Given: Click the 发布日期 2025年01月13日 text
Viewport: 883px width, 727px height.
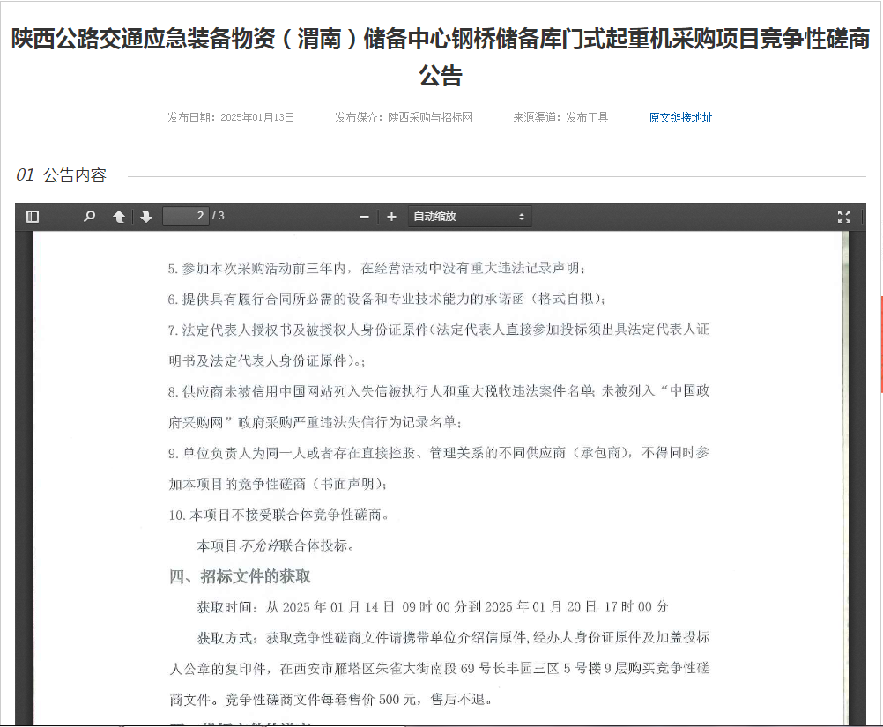Looking at the screenshot, I should [x=231, y=117].
